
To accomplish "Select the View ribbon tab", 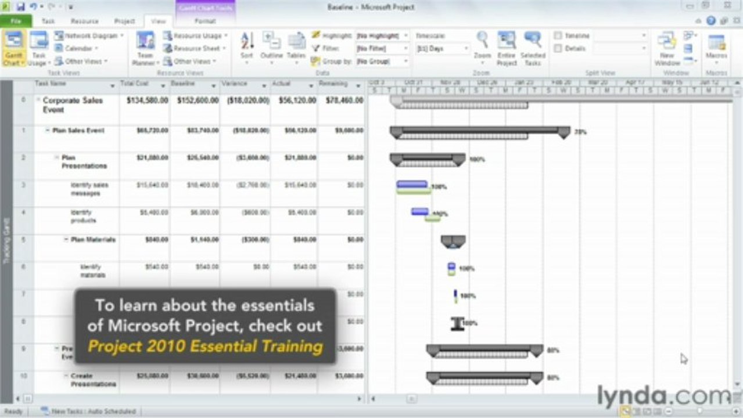I will pos(158,21).
